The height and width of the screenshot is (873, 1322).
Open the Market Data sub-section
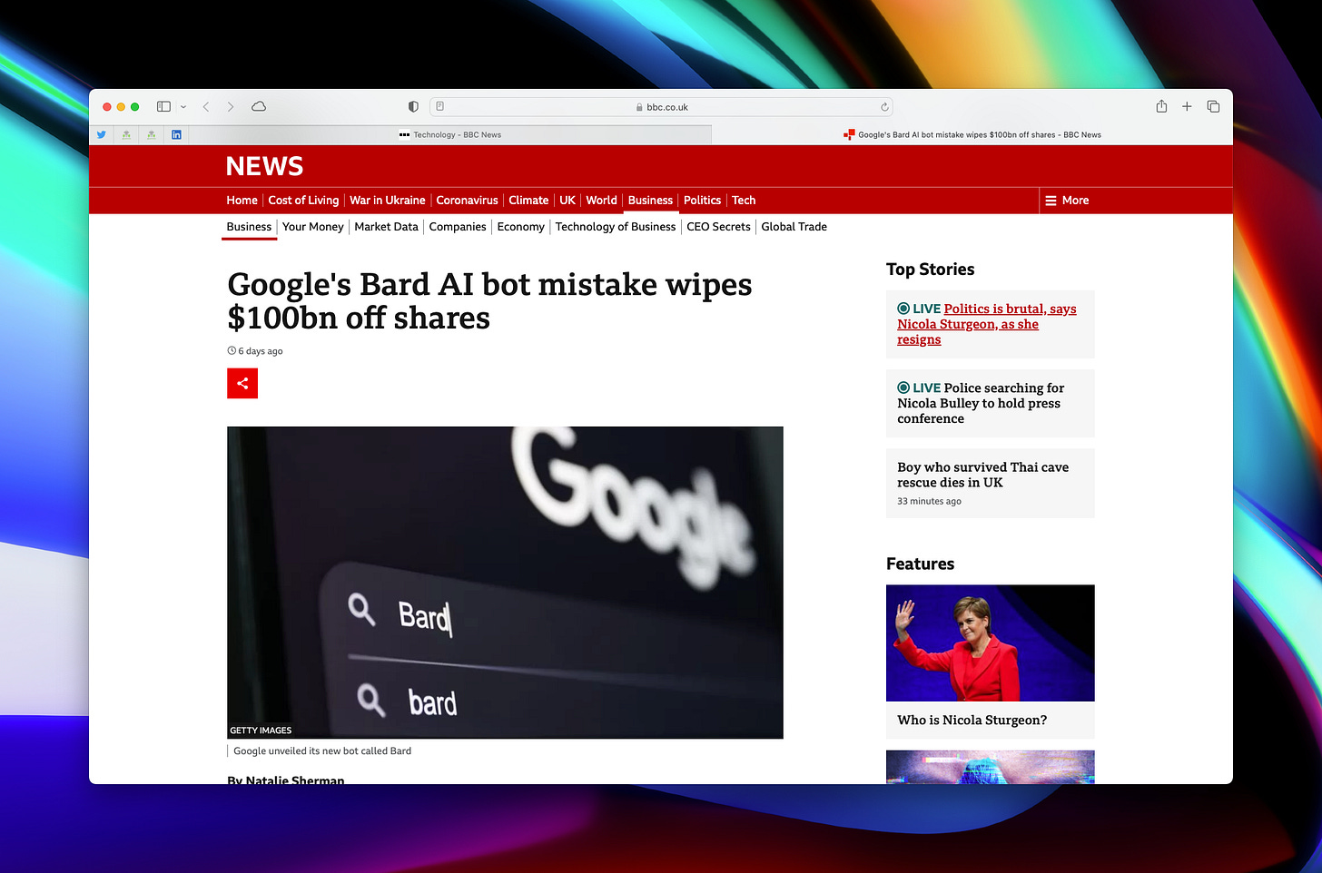pyautogui.click(x=386, y=227)
